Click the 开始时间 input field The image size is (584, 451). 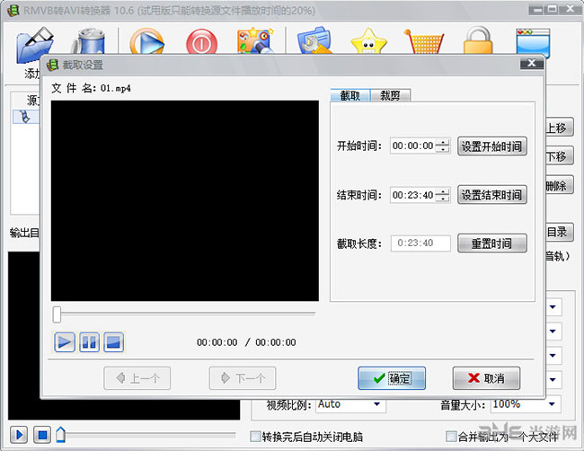412,146
